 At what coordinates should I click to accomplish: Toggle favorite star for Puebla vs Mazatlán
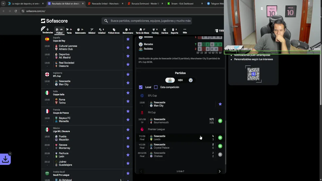pos(128,138)
